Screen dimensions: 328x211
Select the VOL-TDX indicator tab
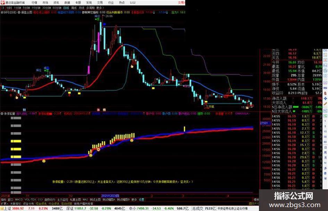point(30,200)
